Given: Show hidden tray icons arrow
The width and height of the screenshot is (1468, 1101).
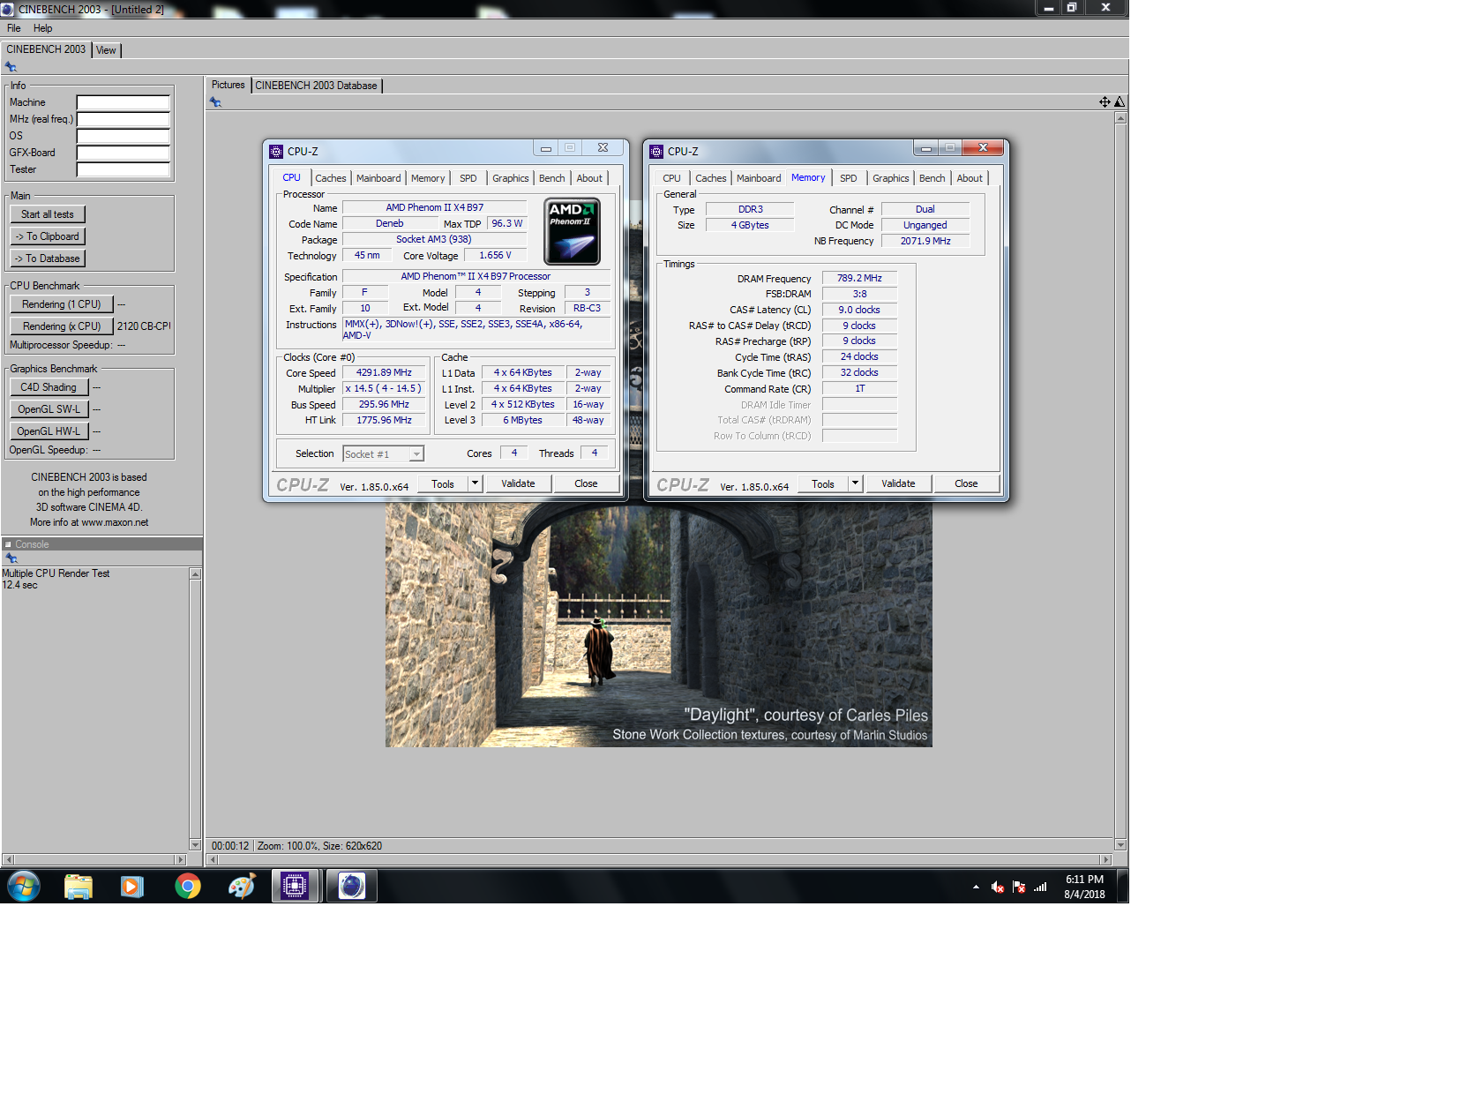Looking at the screenshot, I should click(976, 887).
